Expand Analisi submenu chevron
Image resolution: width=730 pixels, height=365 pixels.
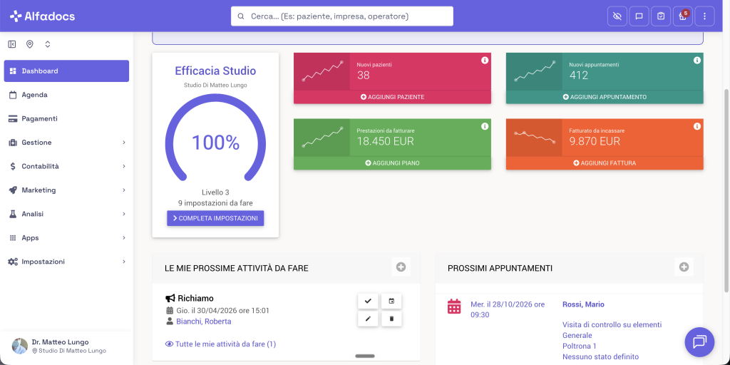pos(124,214)
